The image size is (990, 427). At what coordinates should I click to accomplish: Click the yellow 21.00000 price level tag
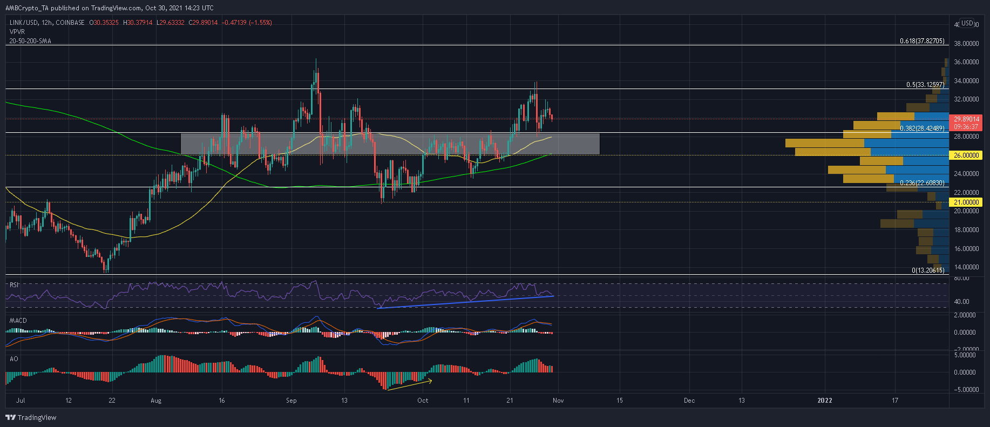(x=966, y=202)
